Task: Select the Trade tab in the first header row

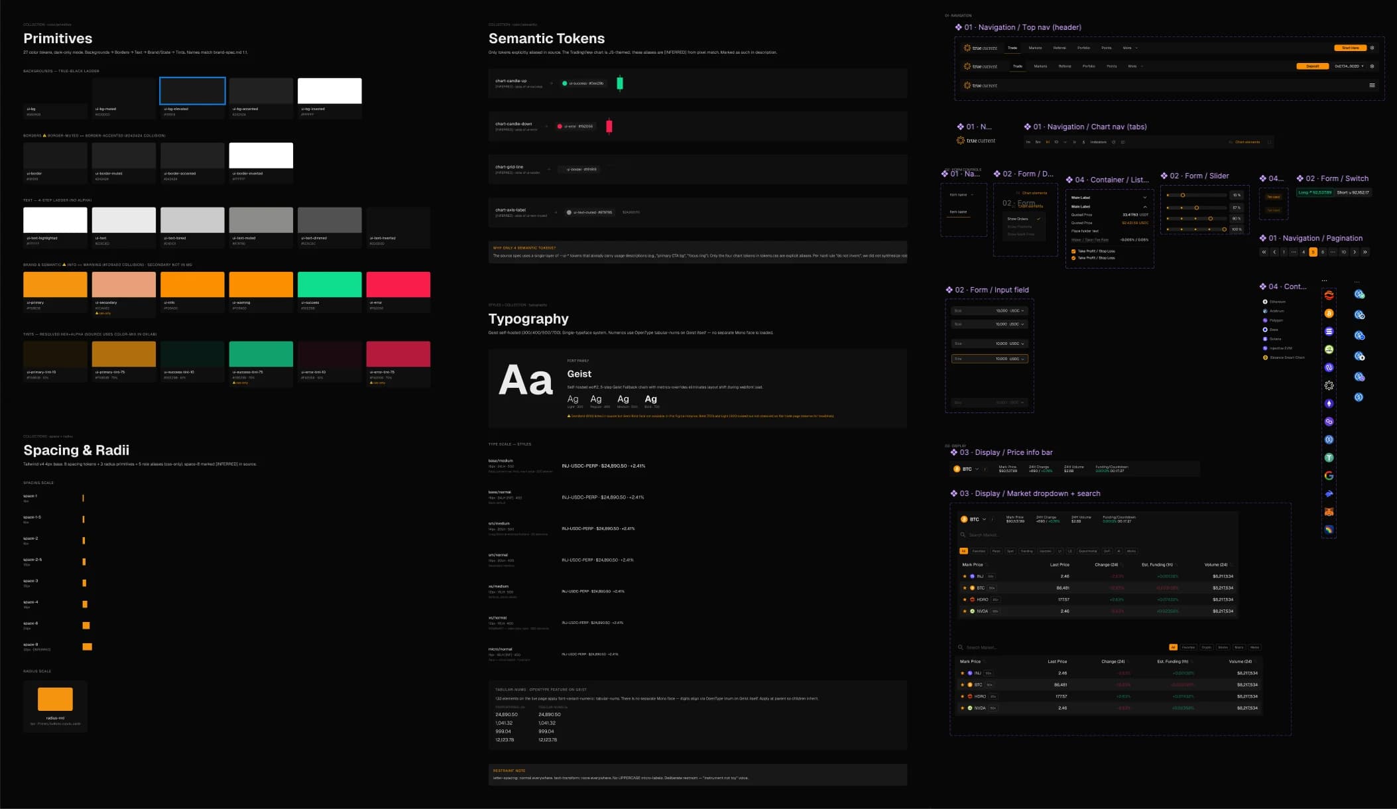Action: tap(1012, 48)
